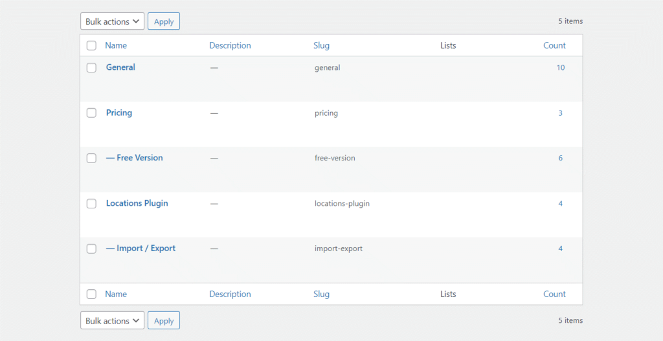Select the Pricing row checkbox

(91, 113)
